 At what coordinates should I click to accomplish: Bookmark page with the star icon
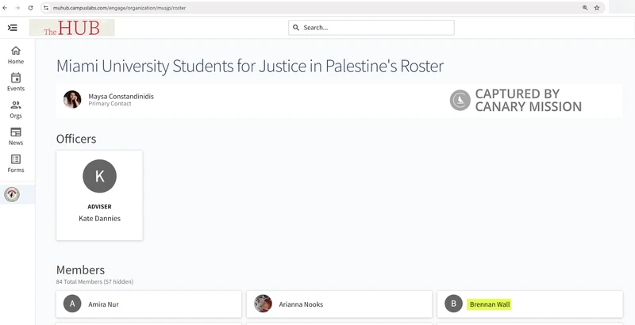coord(597,8)
